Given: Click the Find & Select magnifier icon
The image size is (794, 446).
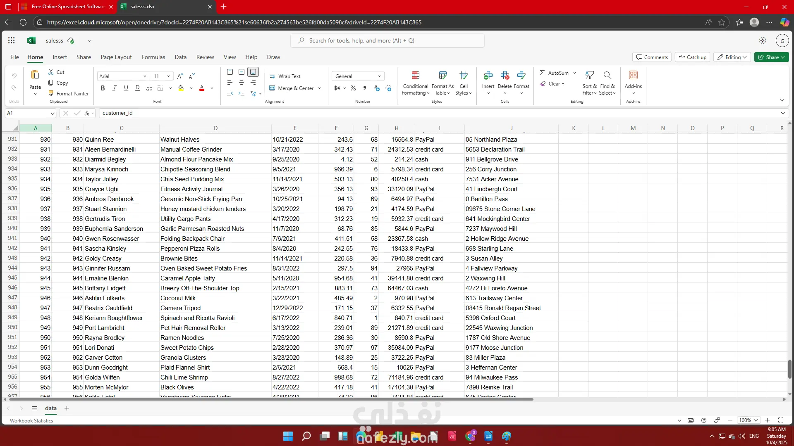Looking at the screenshot, I should click(607, 76).
